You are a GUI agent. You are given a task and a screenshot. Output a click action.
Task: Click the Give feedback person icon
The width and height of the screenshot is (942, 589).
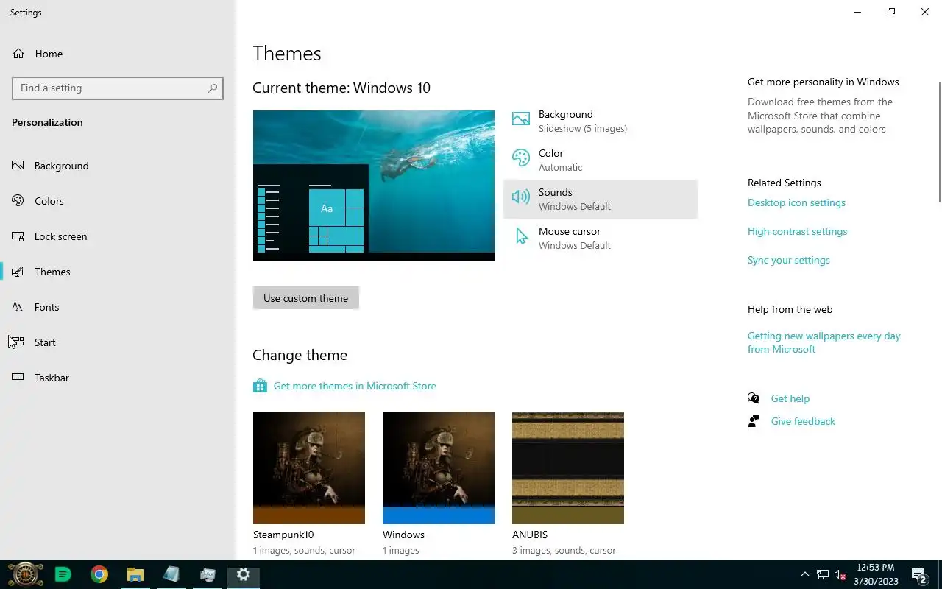(x=754, y=421)
